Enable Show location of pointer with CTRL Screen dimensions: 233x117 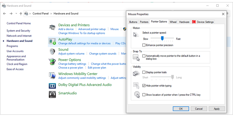click(144, 95)
